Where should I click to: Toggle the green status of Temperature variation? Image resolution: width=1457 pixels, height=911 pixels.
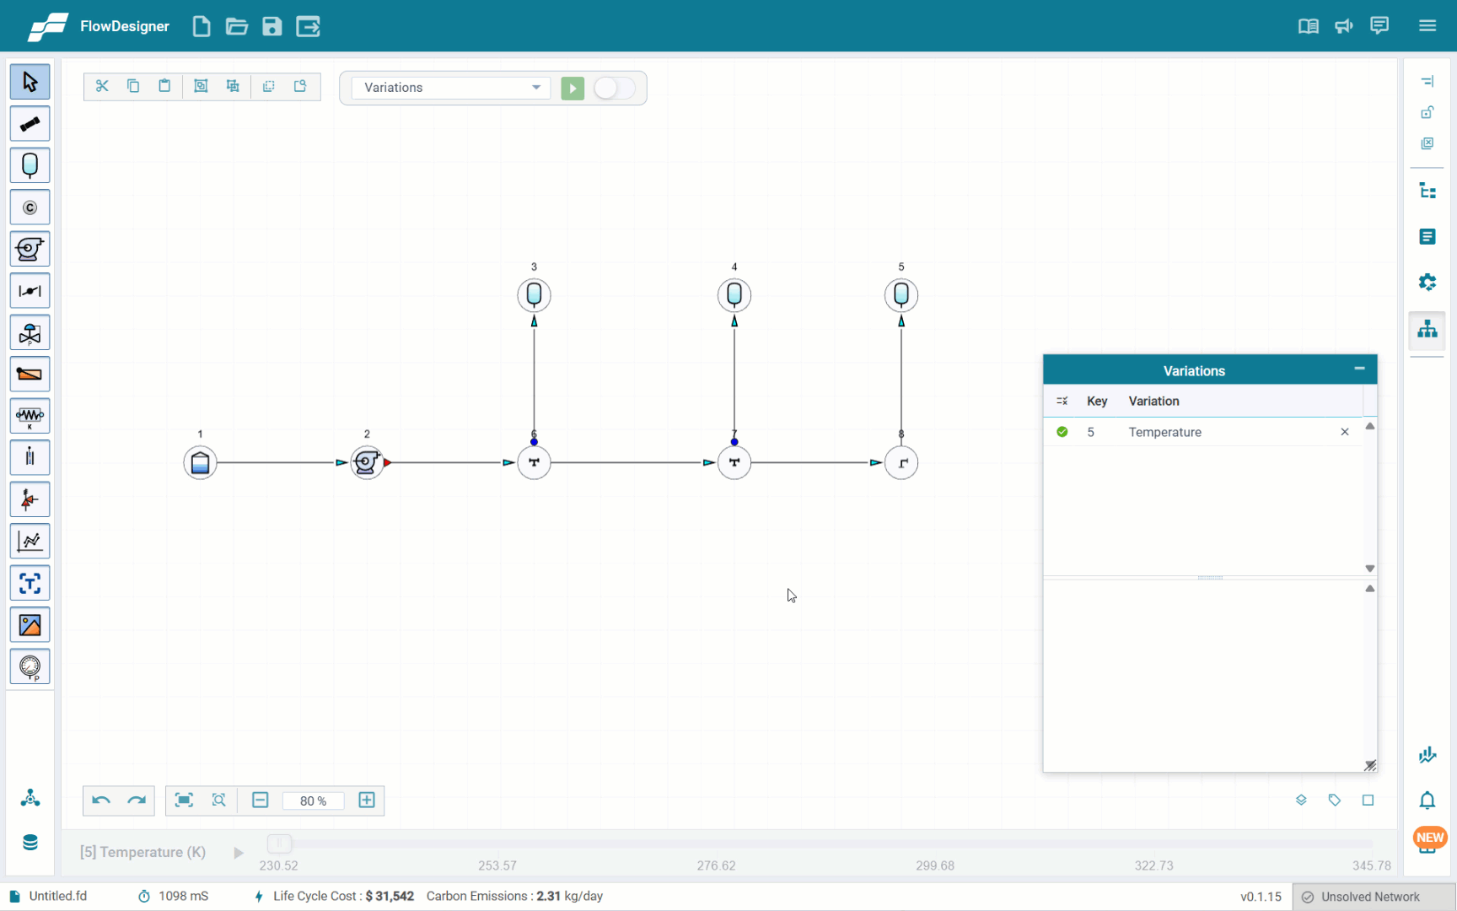tap(1062, 432)
